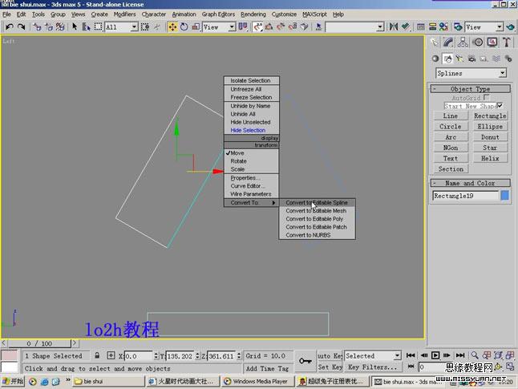Expand the Convert To submenu
The width and height of the screenshot is (518, 389).
252,203
